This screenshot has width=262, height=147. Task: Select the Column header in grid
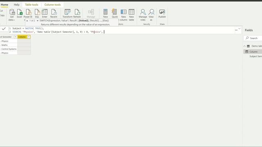pyautogui.click(x=22, y=37)
